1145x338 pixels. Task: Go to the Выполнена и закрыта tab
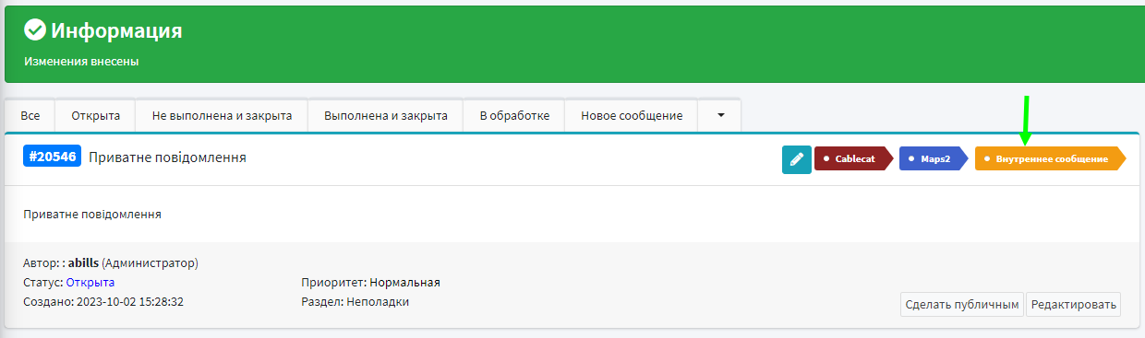coord(386,116)
